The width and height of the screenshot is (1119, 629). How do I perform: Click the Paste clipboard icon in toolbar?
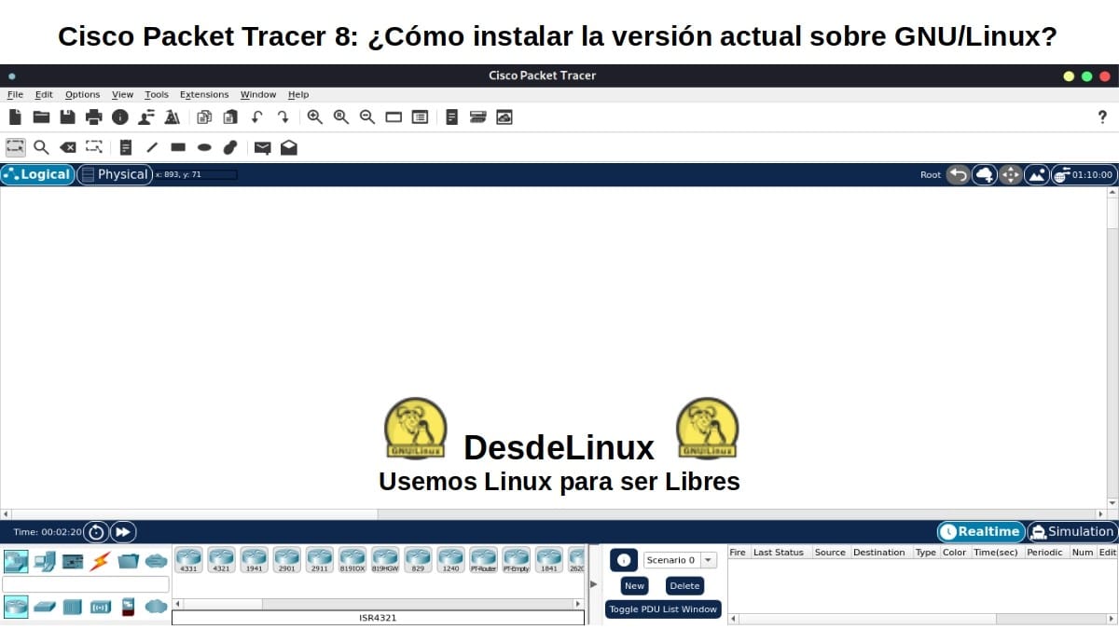[230, 116]
